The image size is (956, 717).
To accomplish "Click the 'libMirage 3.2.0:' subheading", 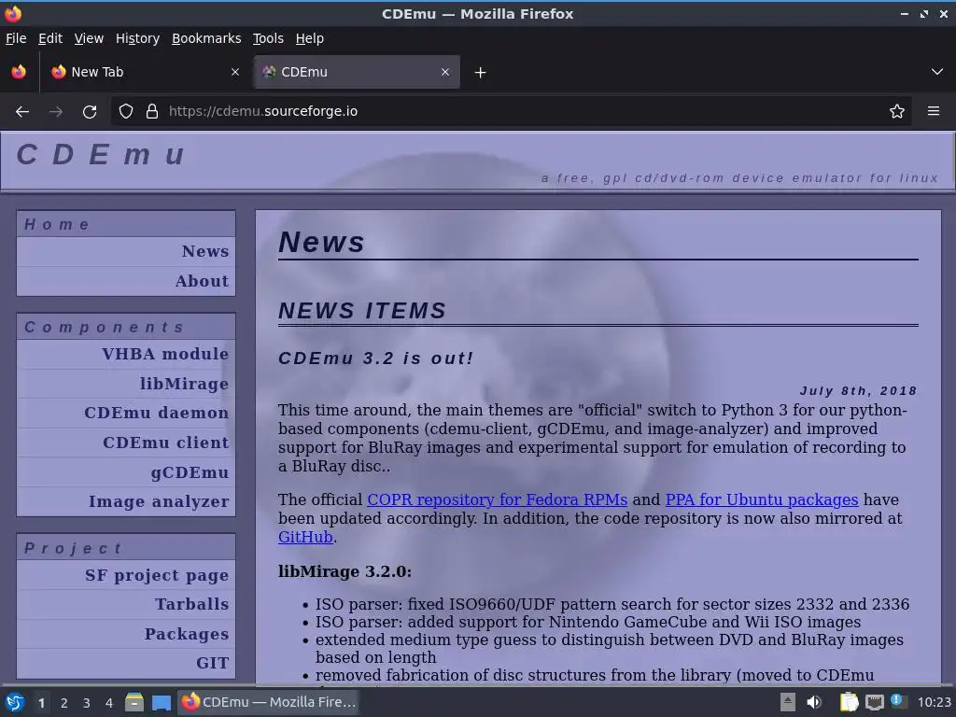I will tap(345, 572).
